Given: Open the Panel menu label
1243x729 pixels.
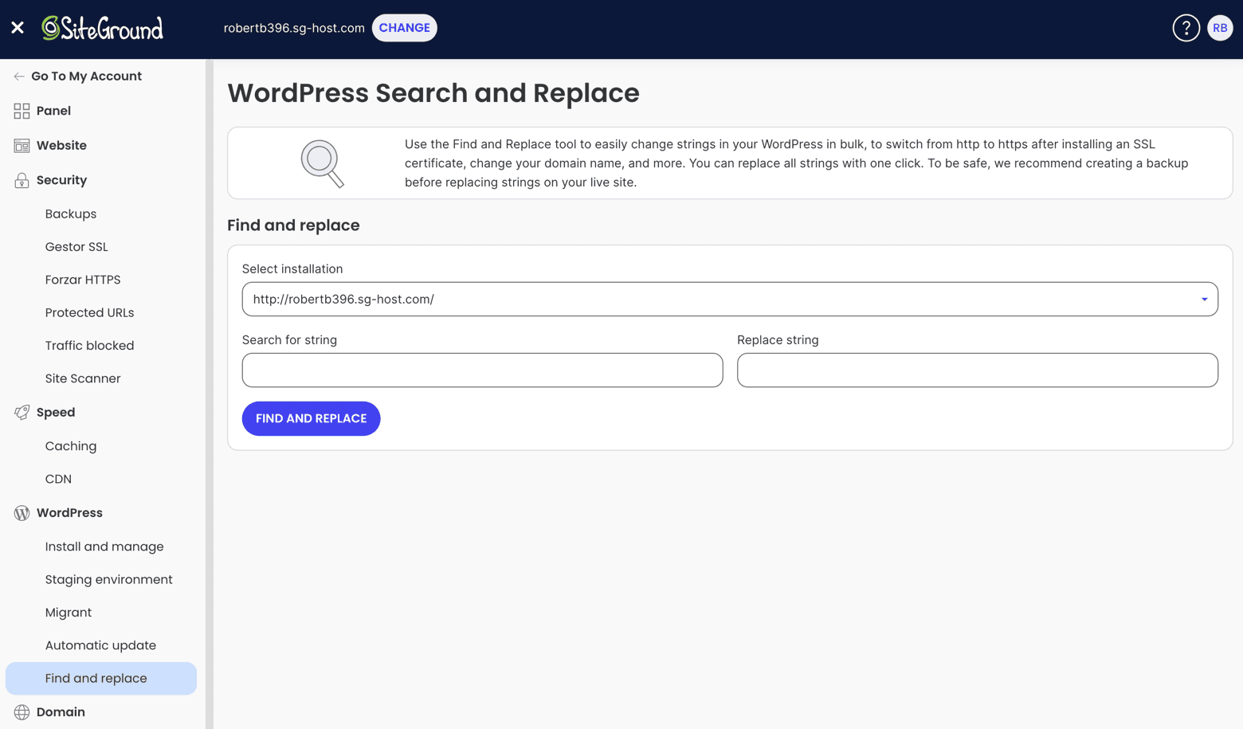Looking at the screenshot, I should [x=53, y=111].
